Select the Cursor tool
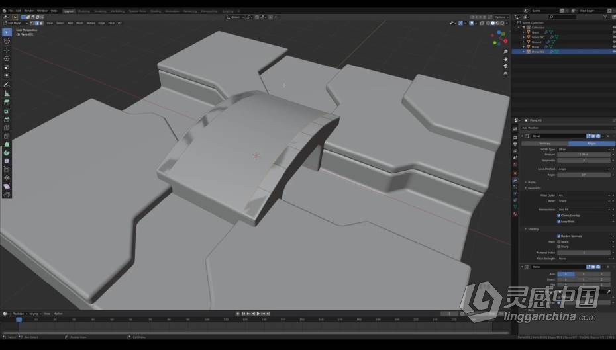The width and height of the screenshot is (616, 350). pos(7,41)
